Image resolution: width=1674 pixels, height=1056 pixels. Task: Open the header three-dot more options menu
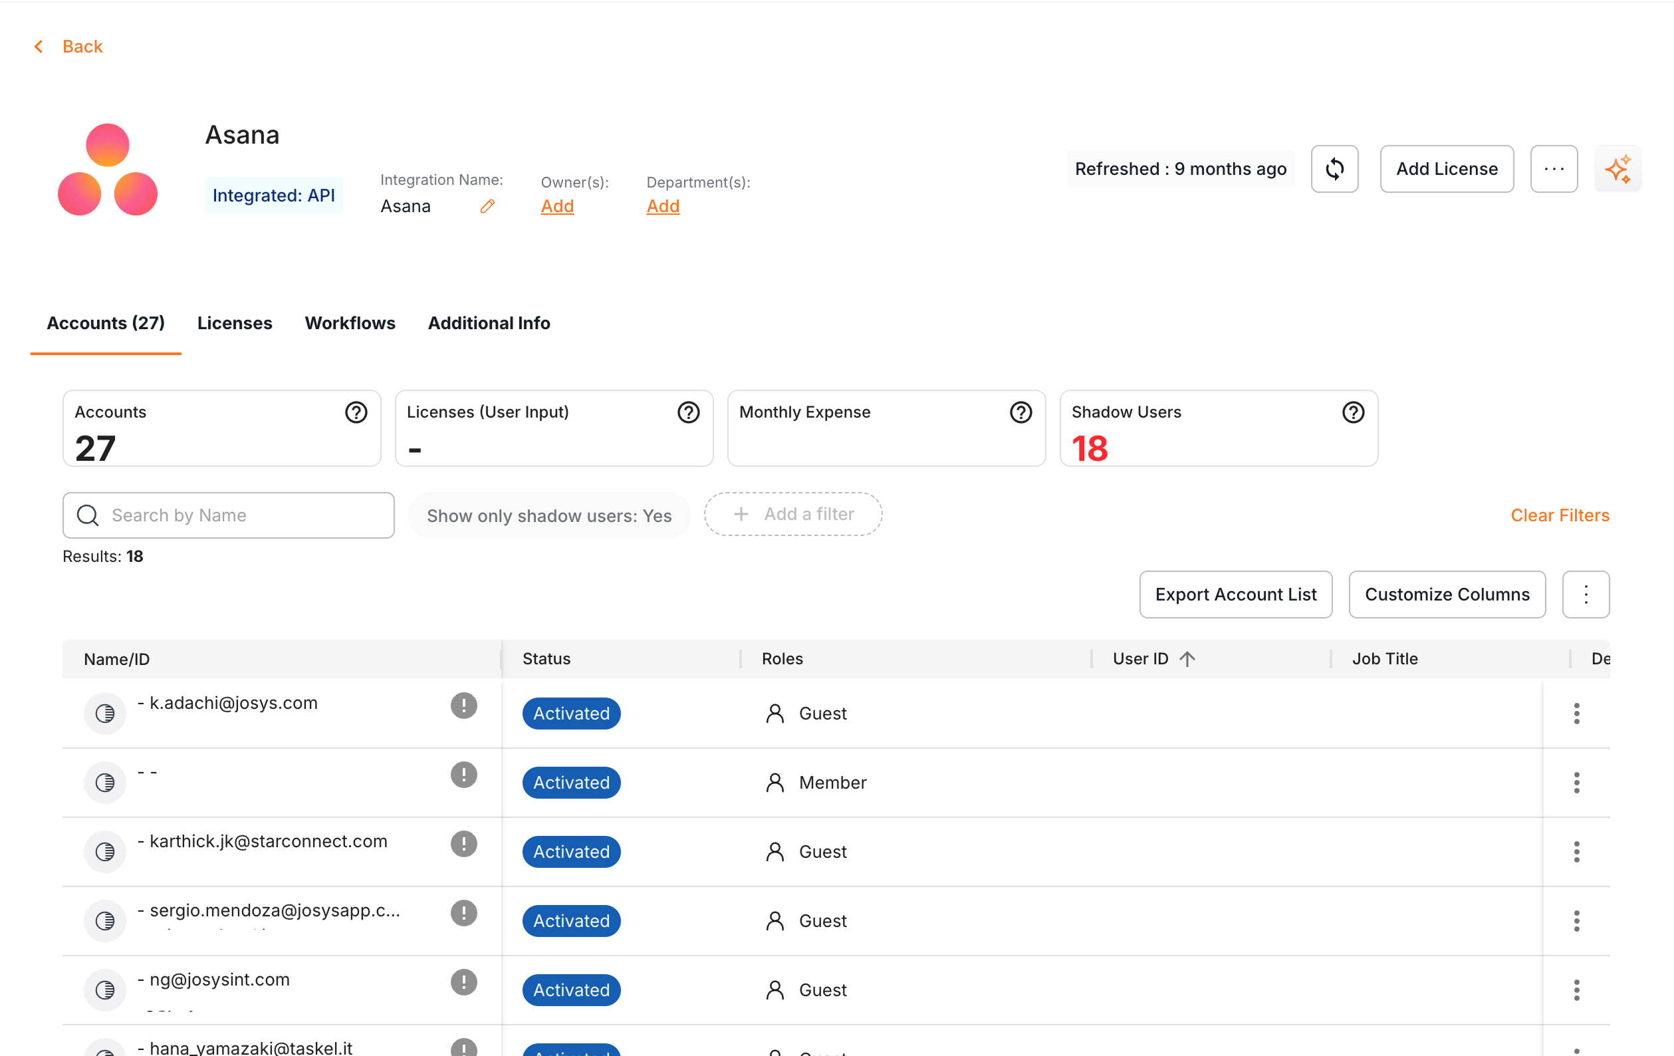click(x=1554, y=169)
